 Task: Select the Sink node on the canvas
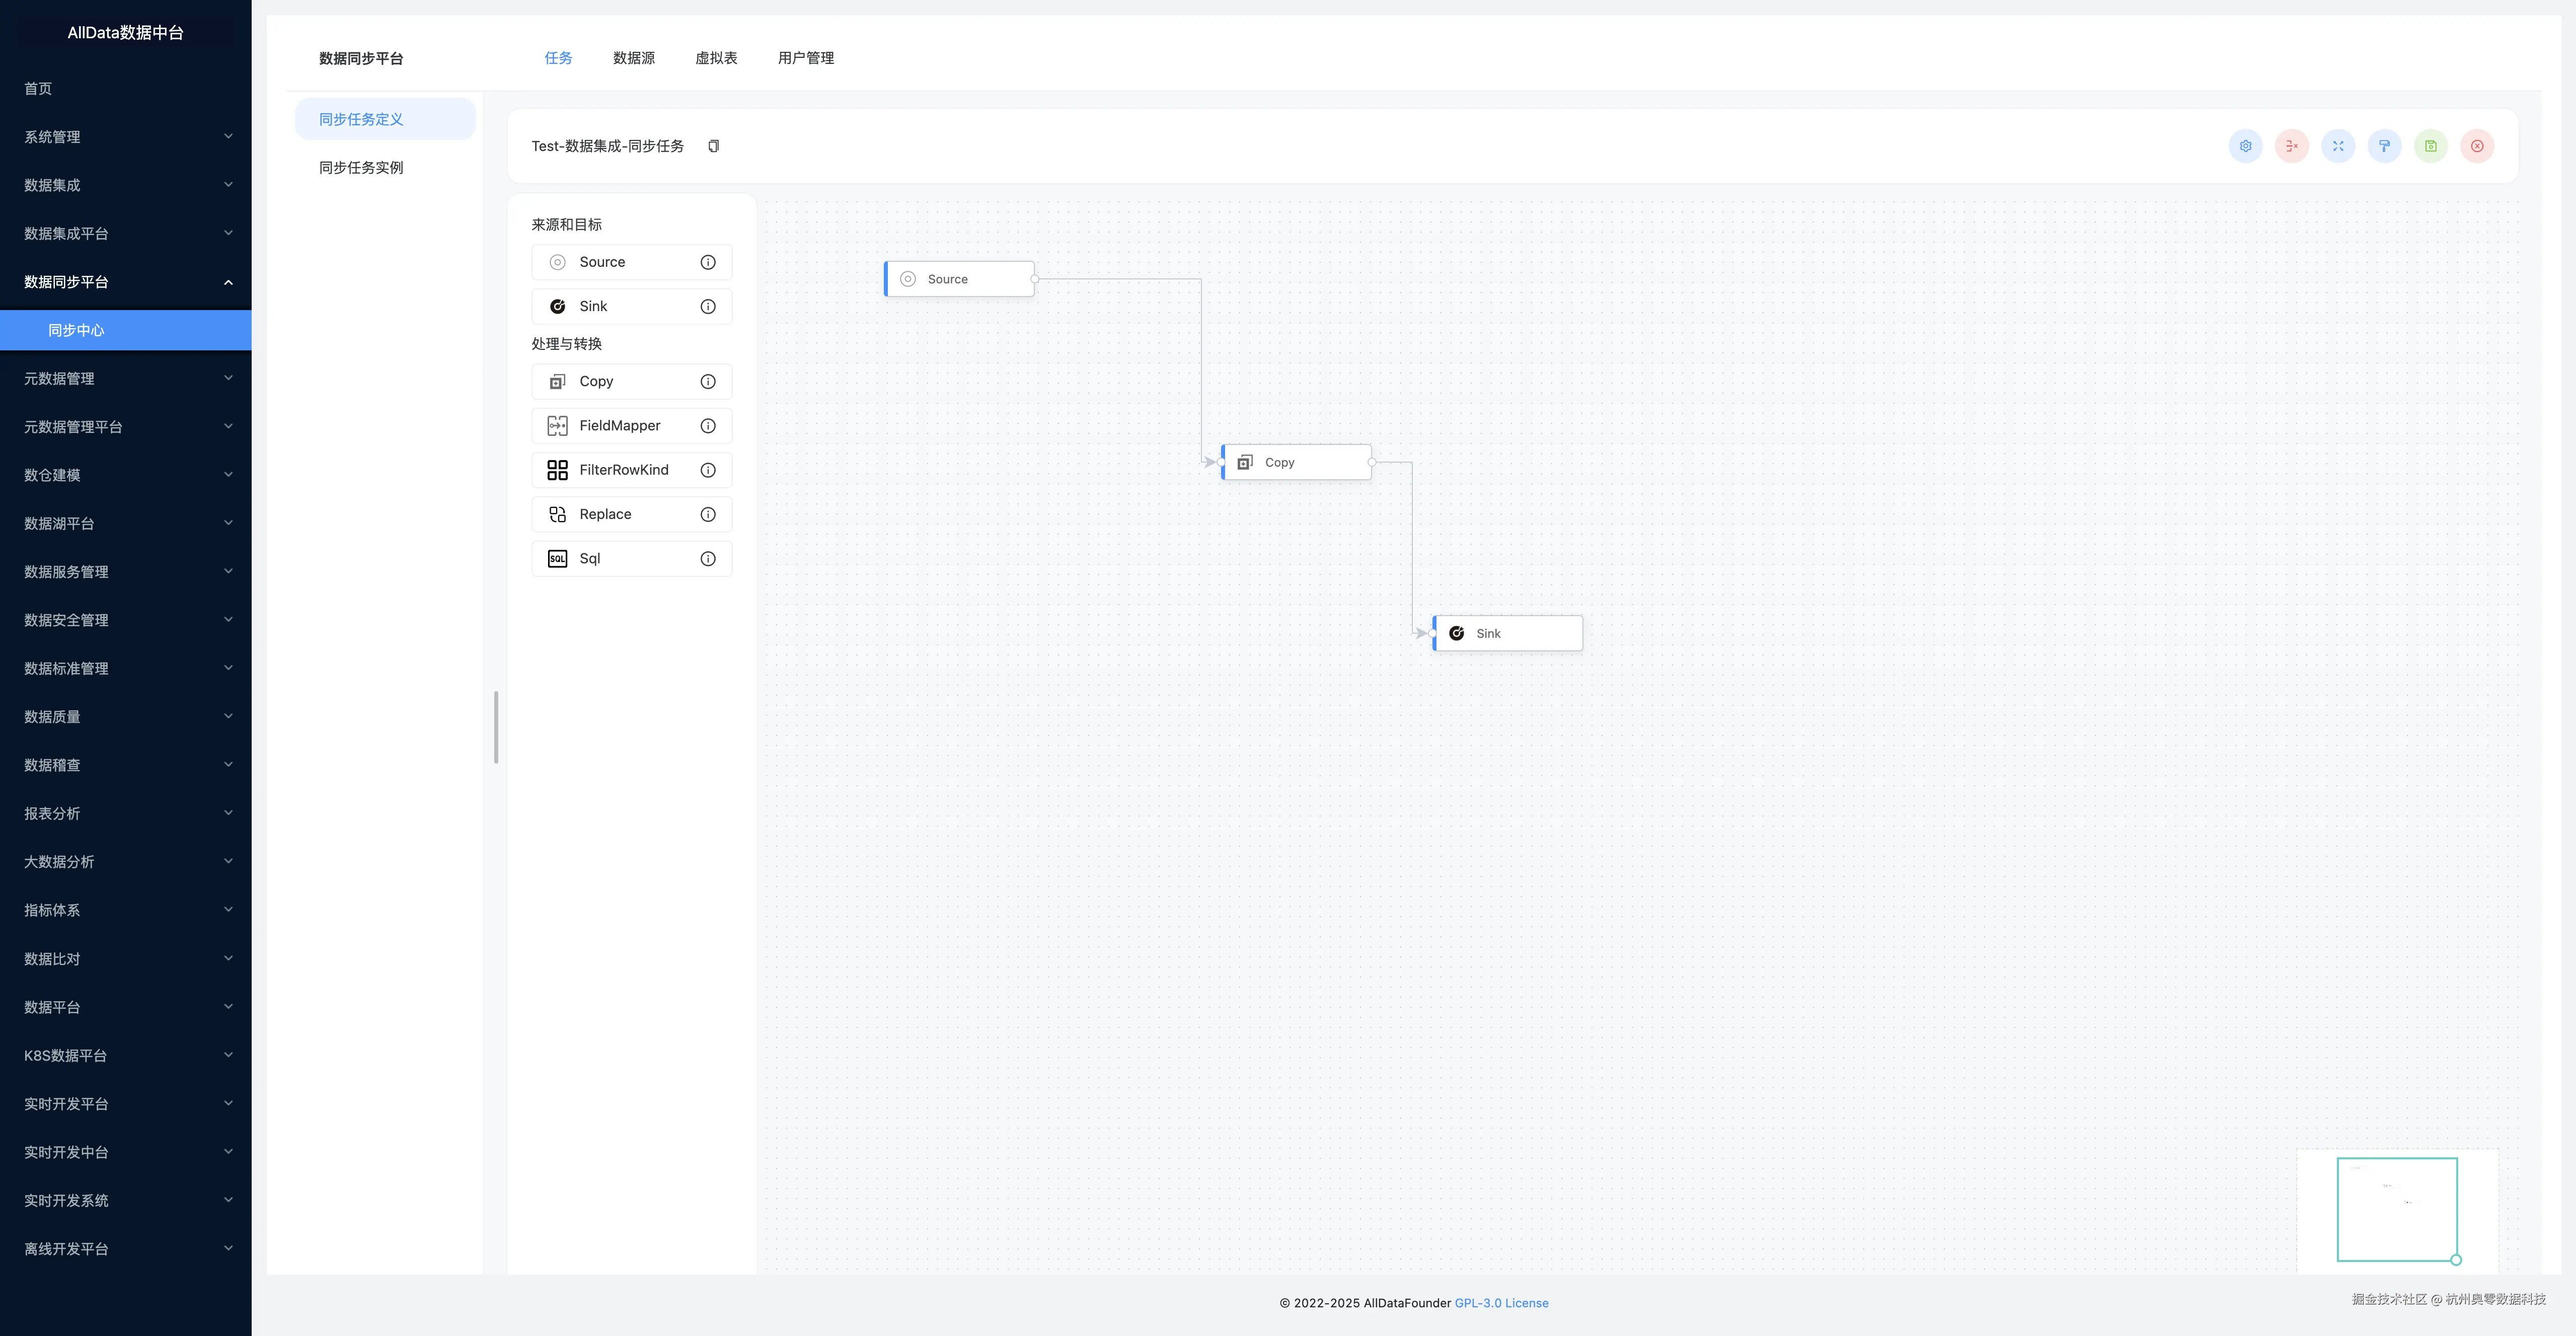point(1507,633)
